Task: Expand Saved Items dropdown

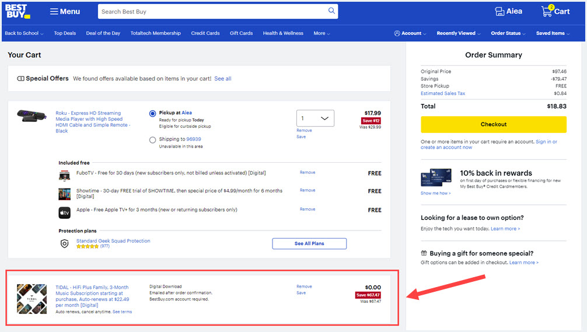Action: (x=553, y=33)
